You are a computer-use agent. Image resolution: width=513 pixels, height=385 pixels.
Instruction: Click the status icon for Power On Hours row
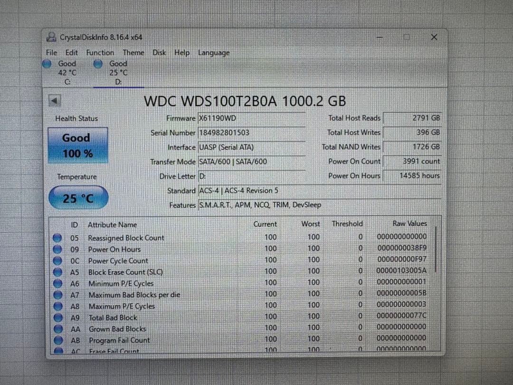pos(57,249)
